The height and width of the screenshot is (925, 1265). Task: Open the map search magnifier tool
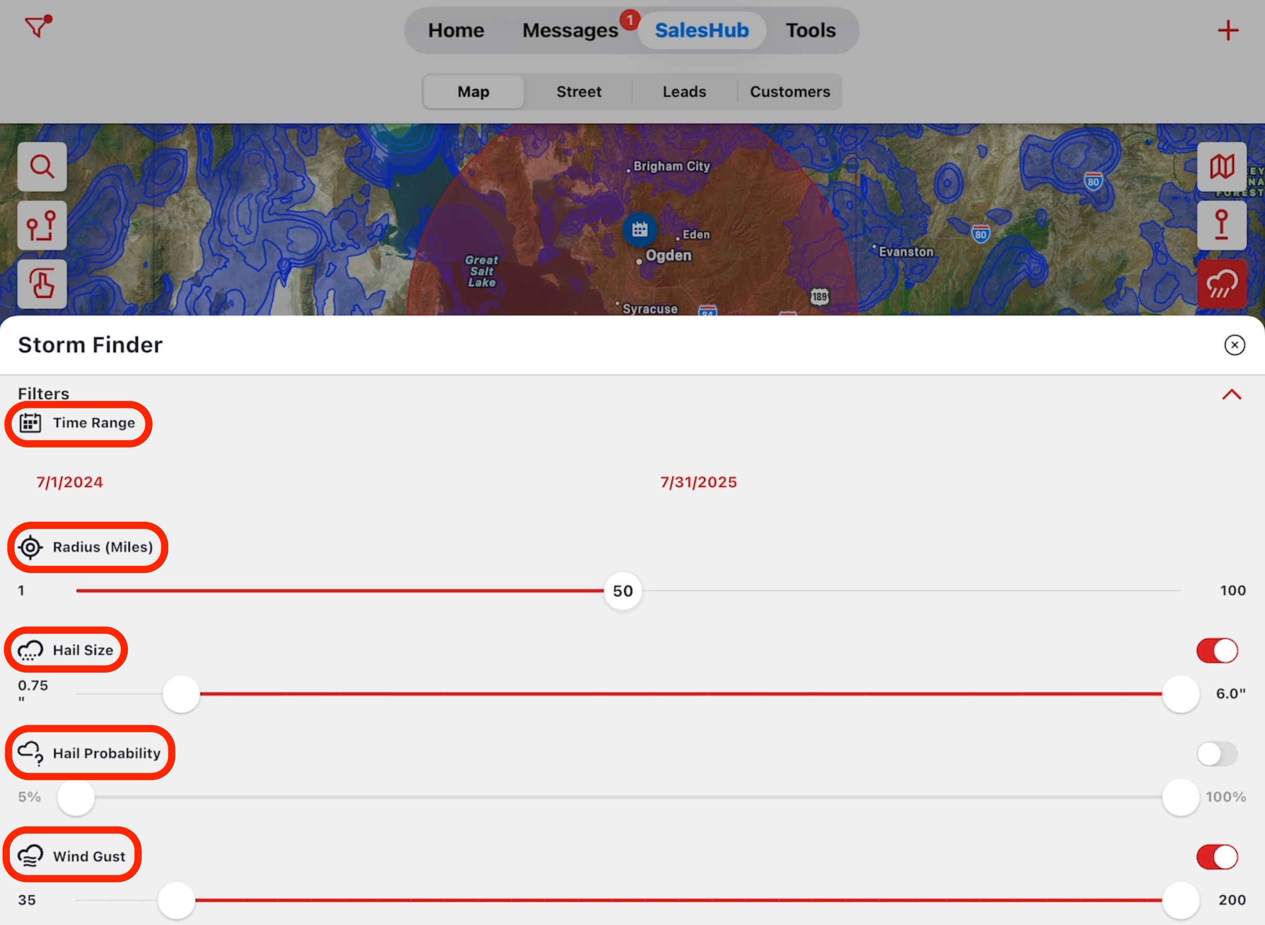[42, 166]
